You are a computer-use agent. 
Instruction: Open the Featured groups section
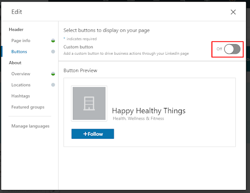pos(28,107)
